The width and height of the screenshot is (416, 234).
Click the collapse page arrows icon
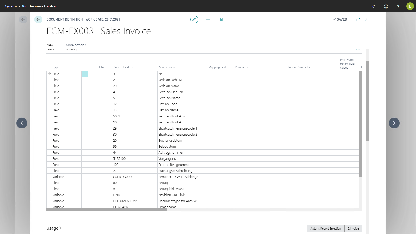(x=366, y=19)
